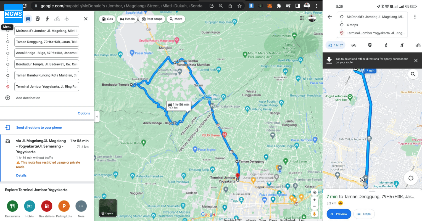Screen dimensions: 422x221
Task: Click the browser address bar URL
Action: tap(123, 6)
